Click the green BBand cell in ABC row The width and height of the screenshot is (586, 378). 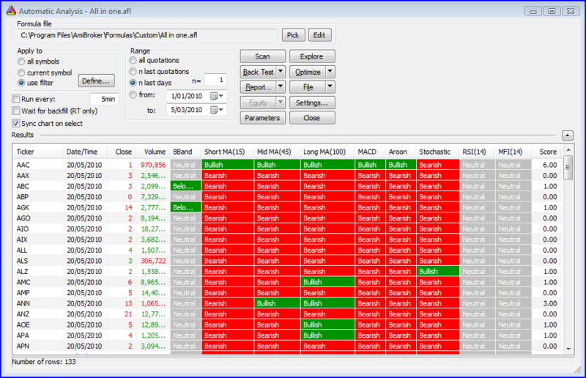[x=186, y=186]
